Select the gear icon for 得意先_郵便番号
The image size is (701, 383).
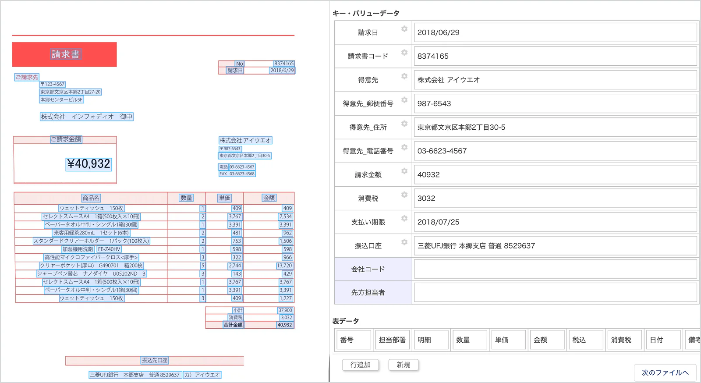[x=404, y=100]
